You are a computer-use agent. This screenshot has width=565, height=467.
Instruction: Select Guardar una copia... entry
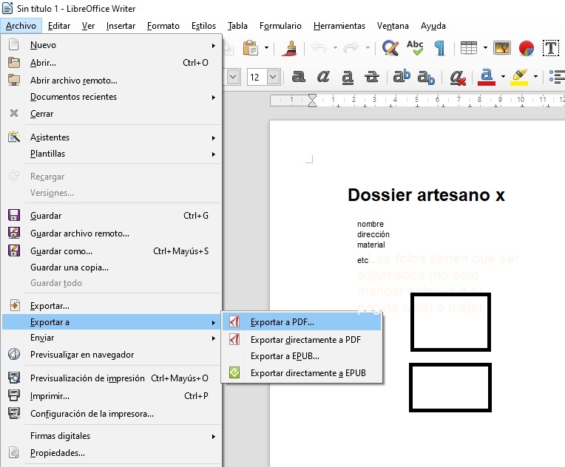coord(112,267)
